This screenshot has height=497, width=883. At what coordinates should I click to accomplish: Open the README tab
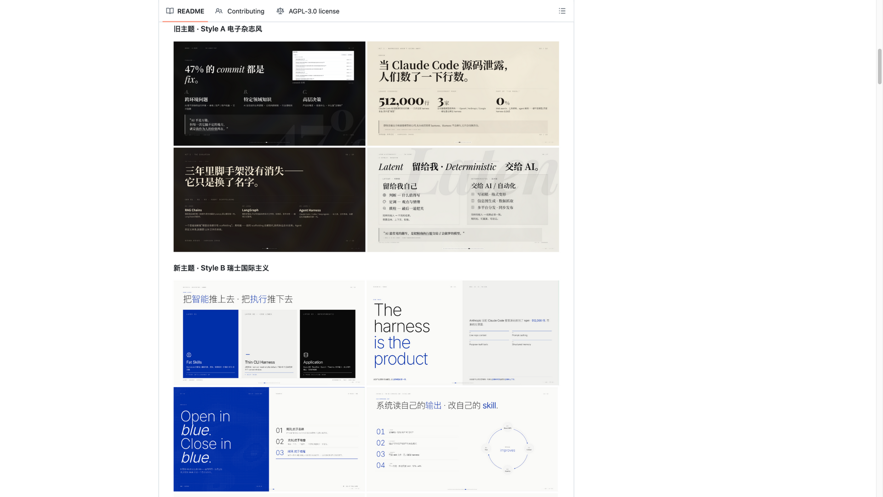[185, 11]
